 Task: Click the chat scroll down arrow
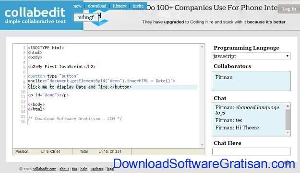pos(288,133)
